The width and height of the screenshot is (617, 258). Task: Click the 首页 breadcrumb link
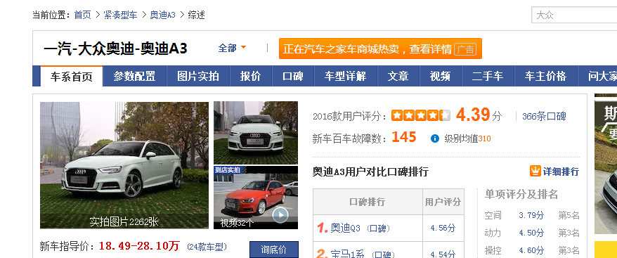pyautogui.click(x=83, y=15)
